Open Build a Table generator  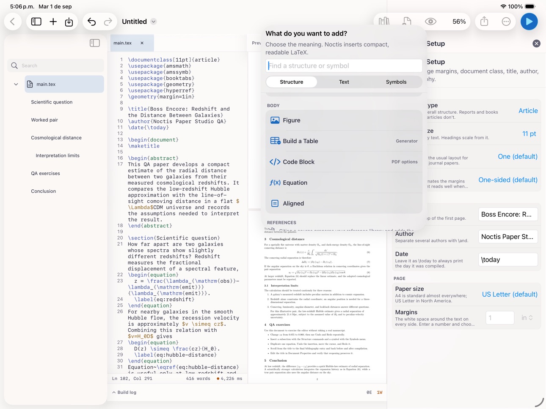(344, 141)
